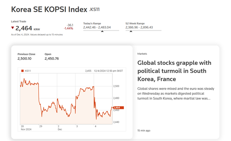Screen dimensions: 231x141
Task: Click the red .KS11 legend square
Action: 22,71
